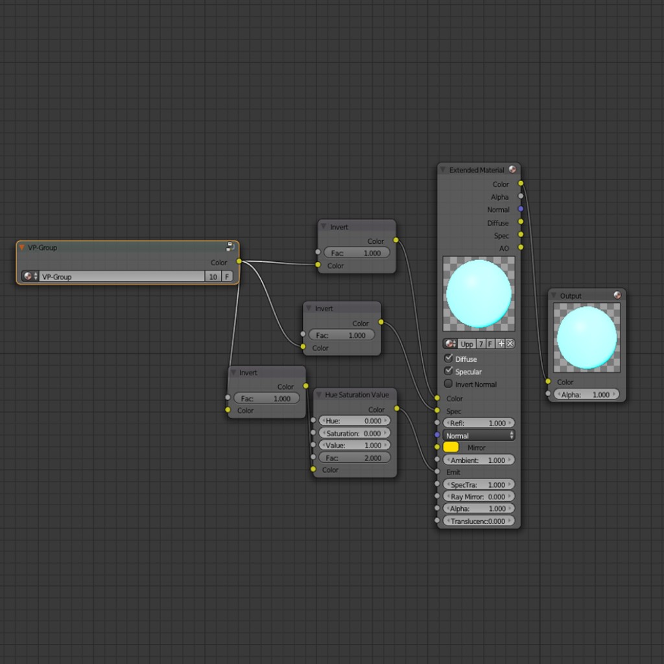Click the Upp material name field

tap(466, 343)
